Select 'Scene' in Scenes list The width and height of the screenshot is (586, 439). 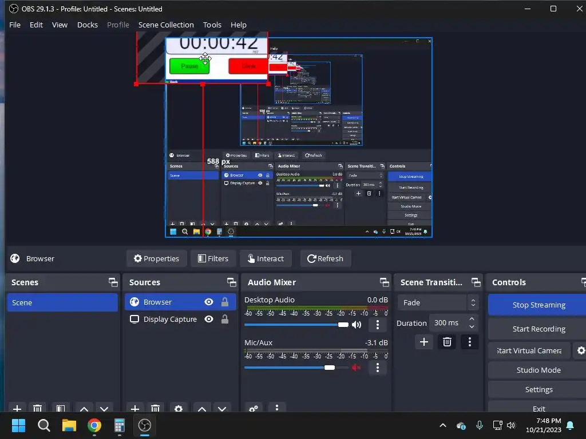point(62,302)
